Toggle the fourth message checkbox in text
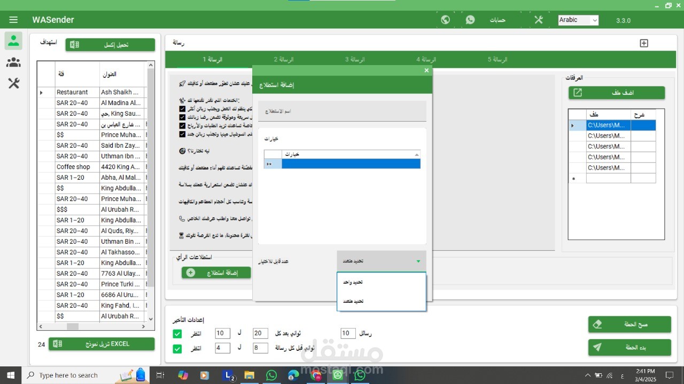This screenshot has height=384, width=684. (183, 133)
